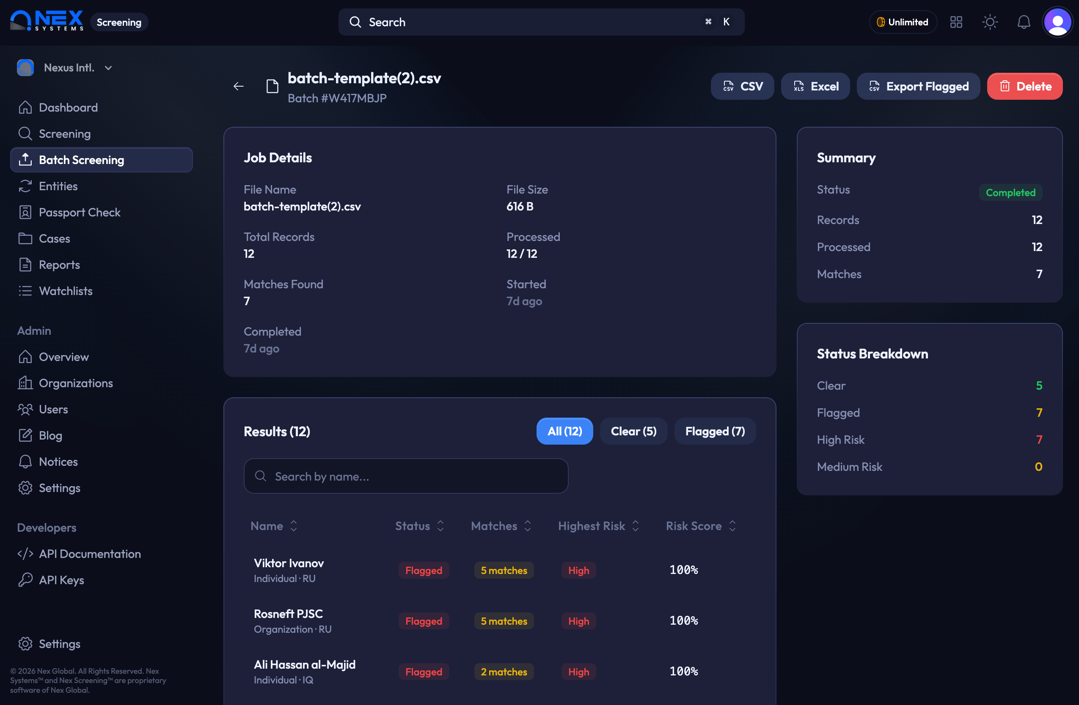The height and width of the screenshot is (705, 1079).
Task: Click the magnifier icon in top search bar
Action: tap(355, 22)
